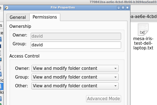Viewport: 157px width, 105px height.
Task: Click the blue monitor icon in the sidebar
Action: point(1,59)
